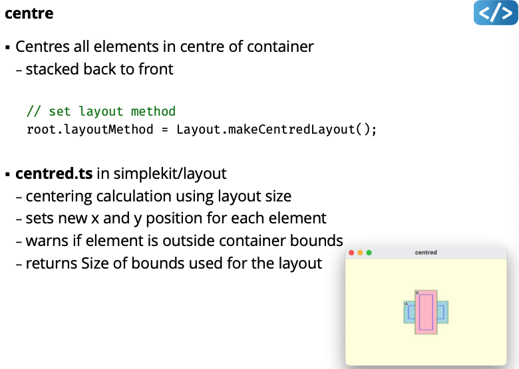The width and height of the screenshot is (519, 369).
Task: Select the 'Centres all elements' bullet line
Action: (164, 47)
